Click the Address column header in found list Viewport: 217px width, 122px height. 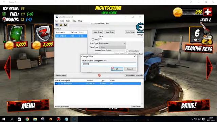(x=60, y=33)
